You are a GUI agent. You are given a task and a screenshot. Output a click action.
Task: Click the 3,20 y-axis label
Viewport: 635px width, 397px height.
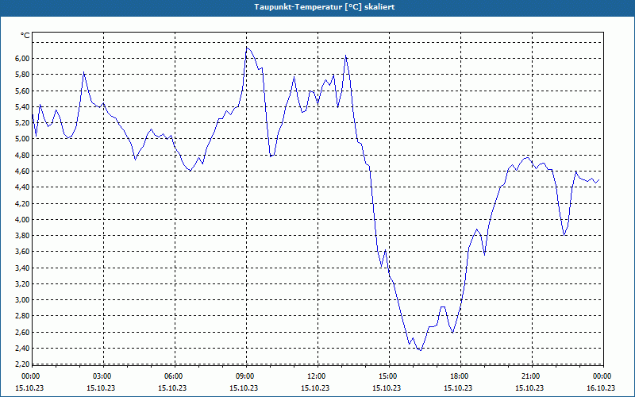(23, 283)
